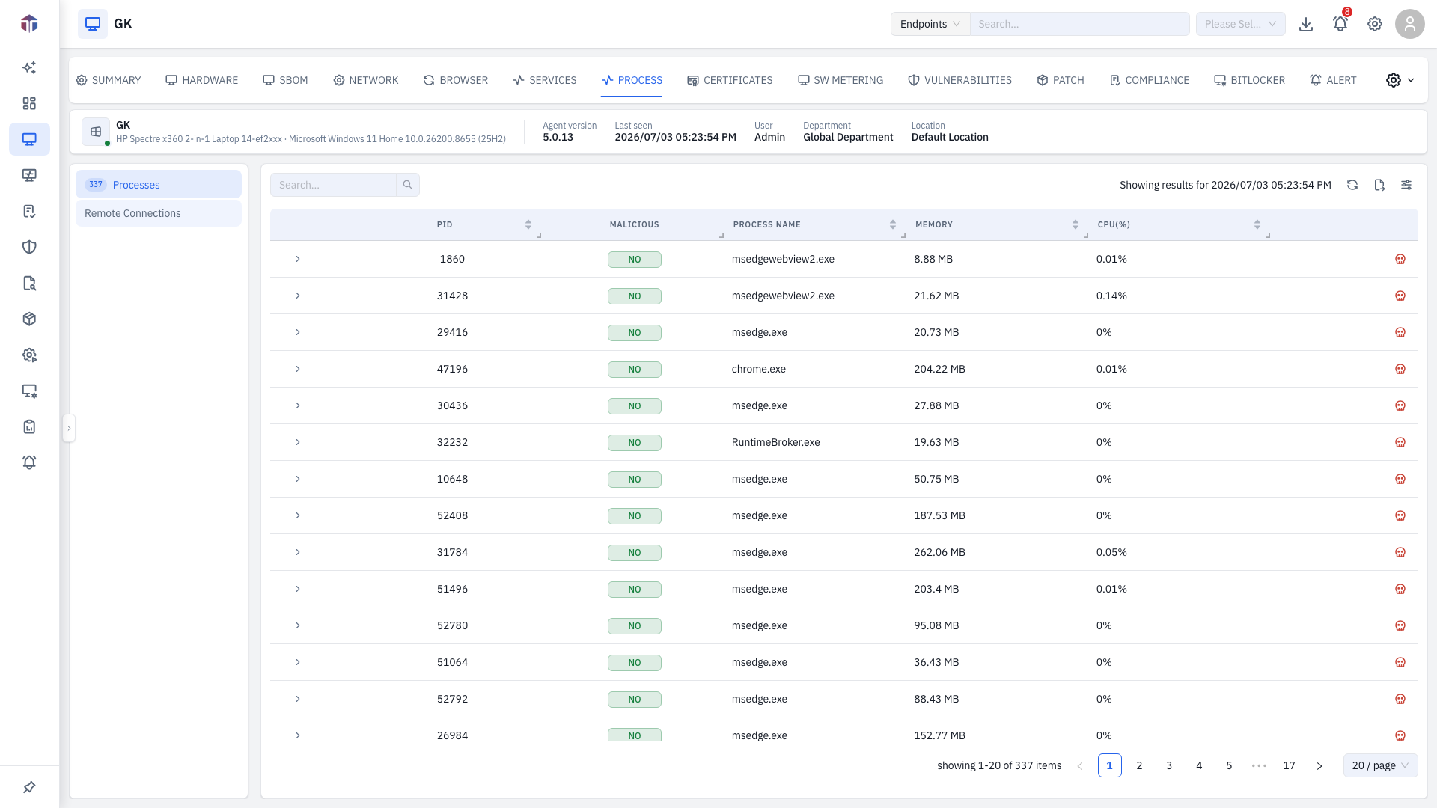
Task: Go to next page arrow
Action: pos(1319,765)
